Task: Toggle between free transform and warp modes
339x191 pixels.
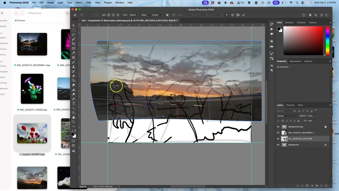Action: coord(227,15)
